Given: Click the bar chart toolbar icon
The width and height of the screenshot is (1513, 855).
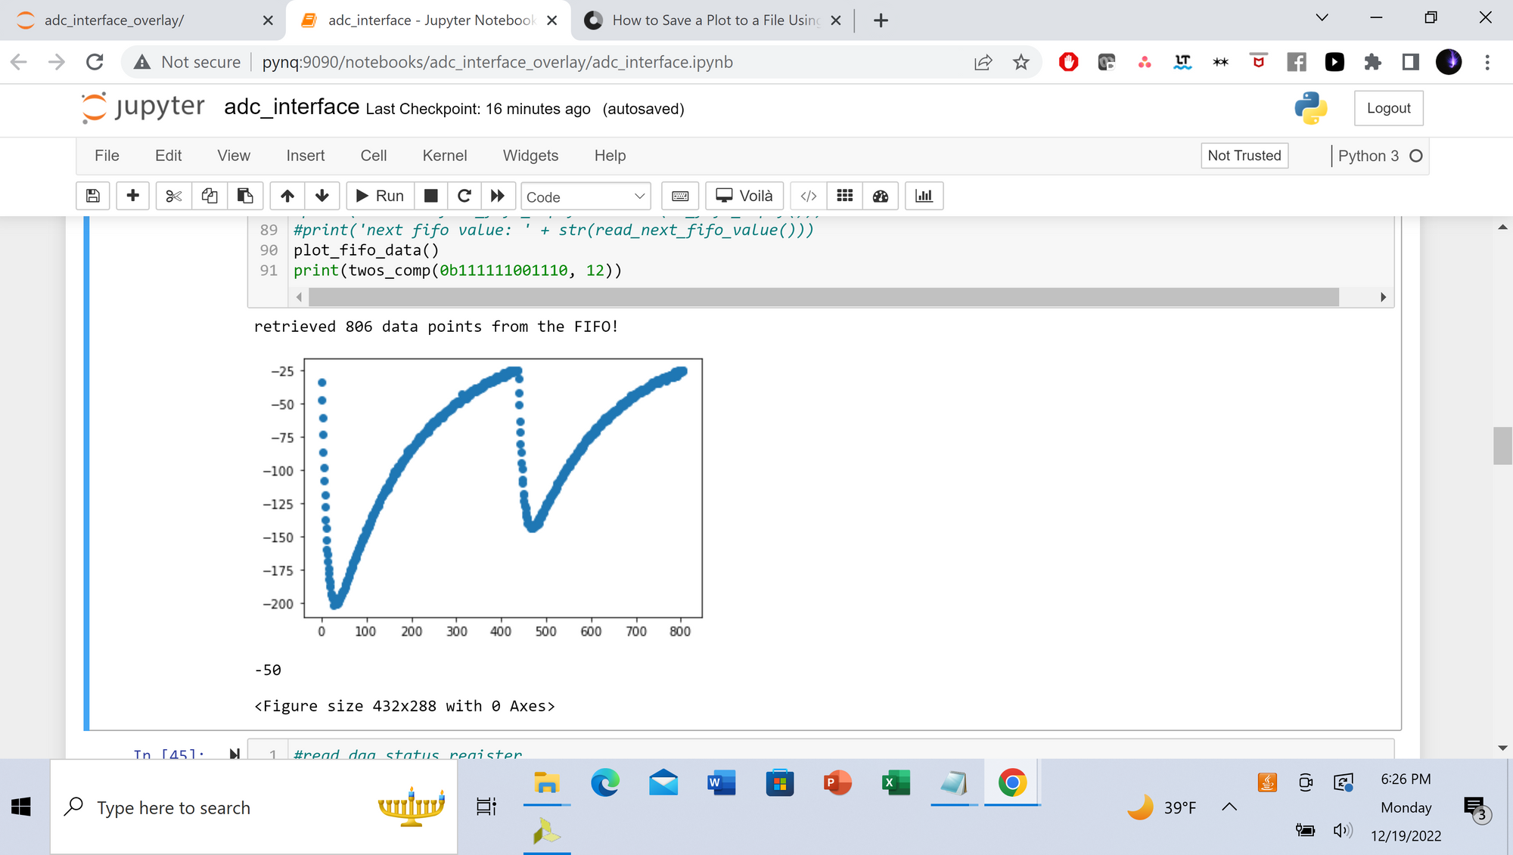Looking at the screenshot, I should tap(924, 196).
